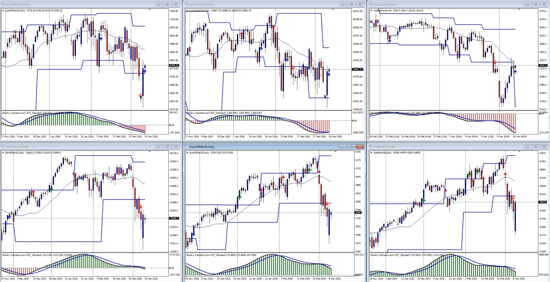The width and height of the screenshot is (550, 282).
Task: Click the Euro50Mar26 chart window icon
Action: (187, 147)
